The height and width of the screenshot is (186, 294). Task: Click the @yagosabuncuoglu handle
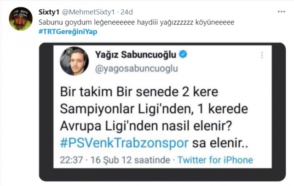137,69
